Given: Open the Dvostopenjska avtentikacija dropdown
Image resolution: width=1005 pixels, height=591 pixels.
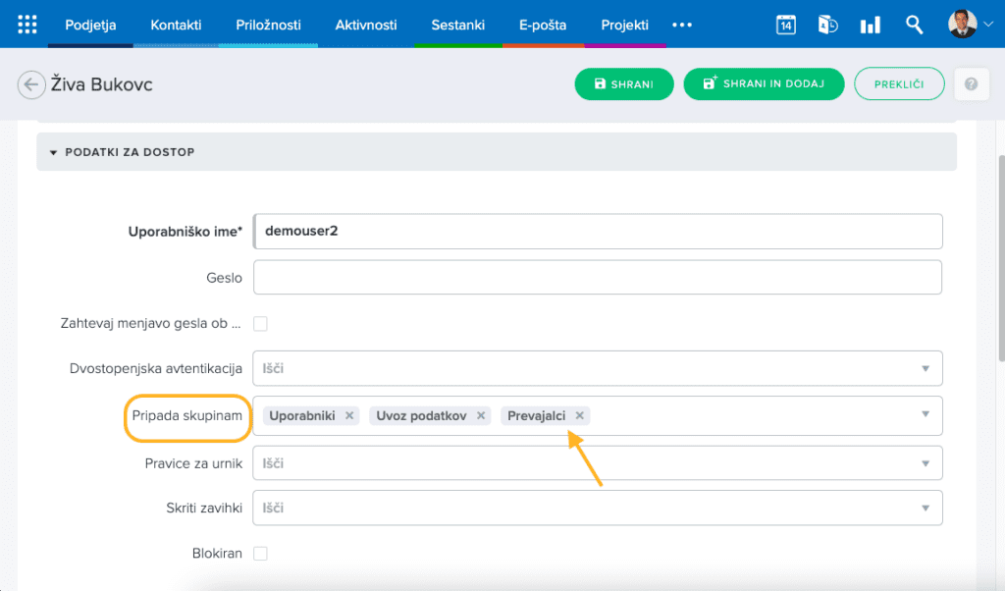Looking at the screenshot, I should point(597,368).
